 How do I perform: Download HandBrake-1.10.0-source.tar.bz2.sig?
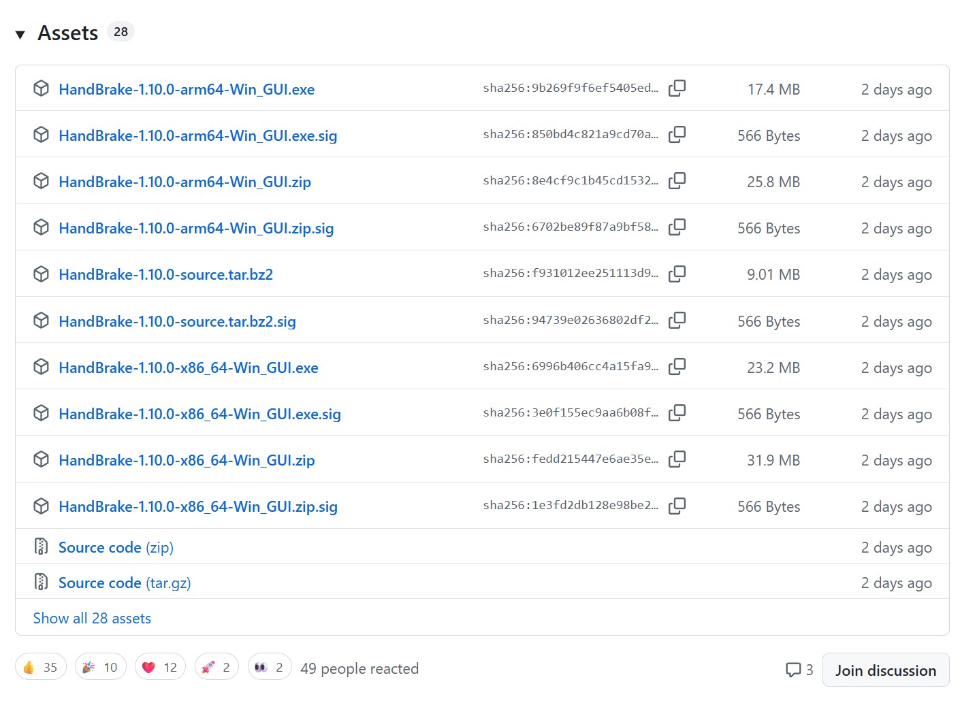(177, 321)
